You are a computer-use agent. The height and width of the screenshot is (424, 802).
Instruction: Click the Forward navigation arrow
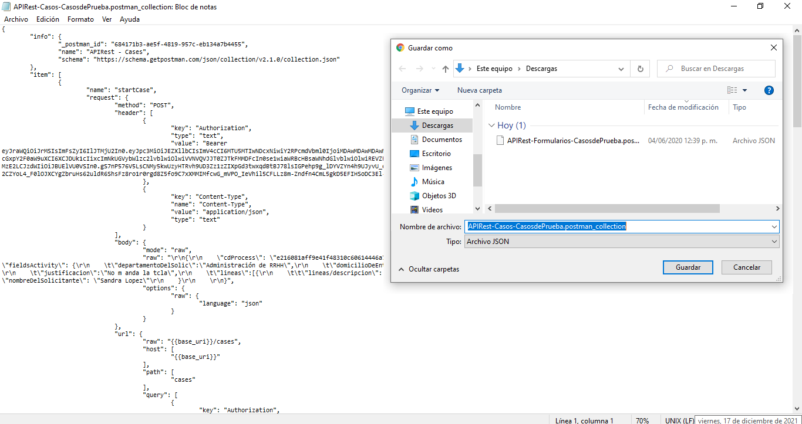click(420, 69)
